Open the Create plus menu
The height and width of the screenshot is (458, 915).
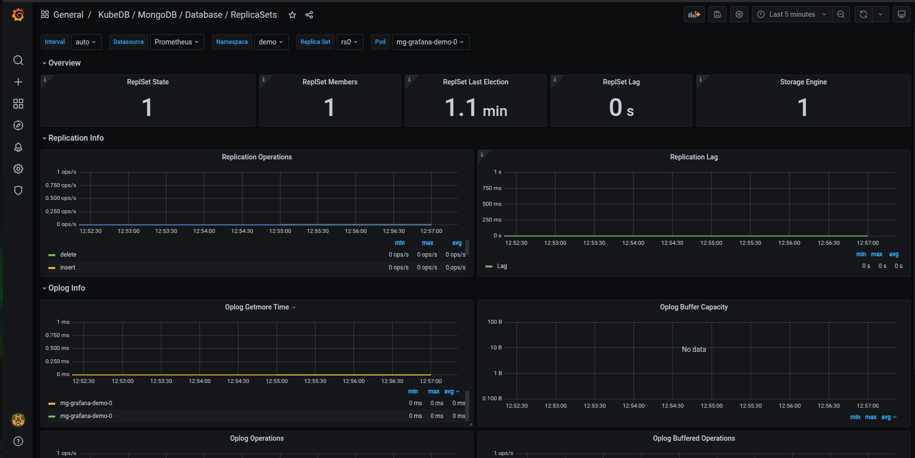[x=18, y=82]
